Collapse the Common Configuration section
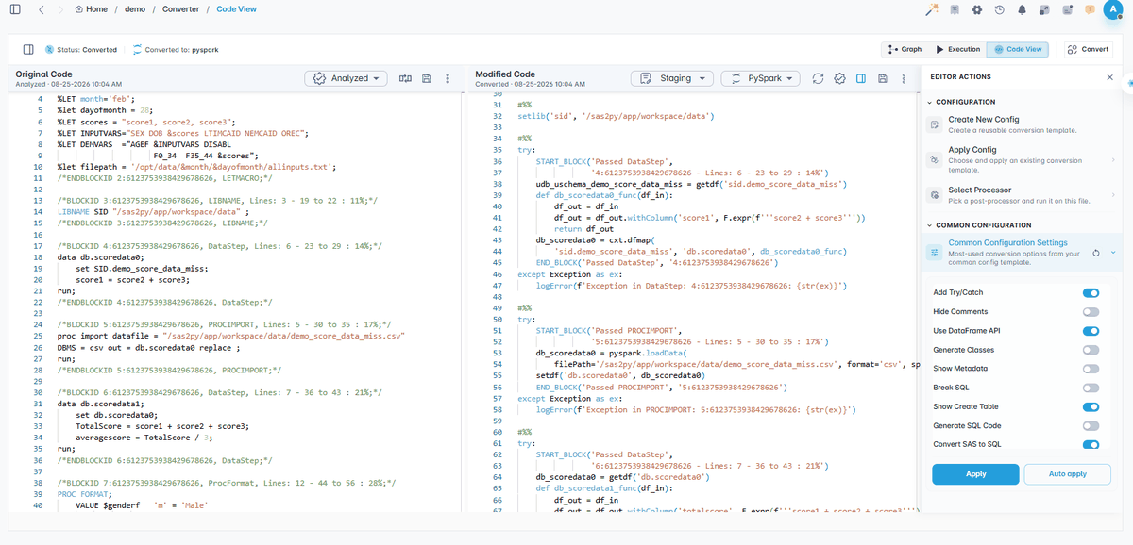Viewport: 1133px width, 545px height. 929,225
